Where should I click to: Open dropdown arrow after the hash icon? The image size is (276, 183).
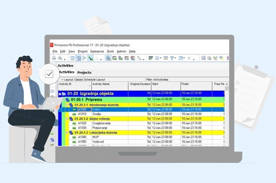pyautogui.click(x=194, y=59)
